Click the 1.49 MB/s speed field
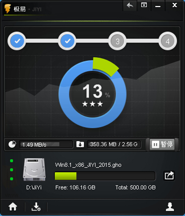Screen dimensions: 185x216 click(46, 144)
